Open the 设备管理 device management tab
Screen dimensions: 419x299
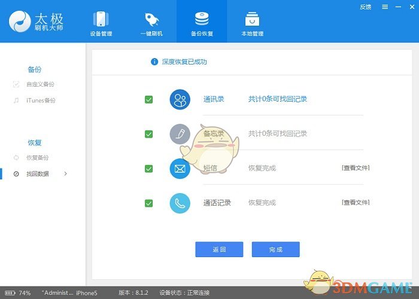101,23
